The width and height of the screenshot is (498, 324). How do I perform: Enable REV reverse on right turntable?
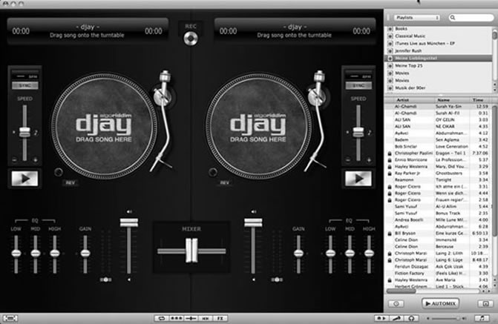[225, 183]
